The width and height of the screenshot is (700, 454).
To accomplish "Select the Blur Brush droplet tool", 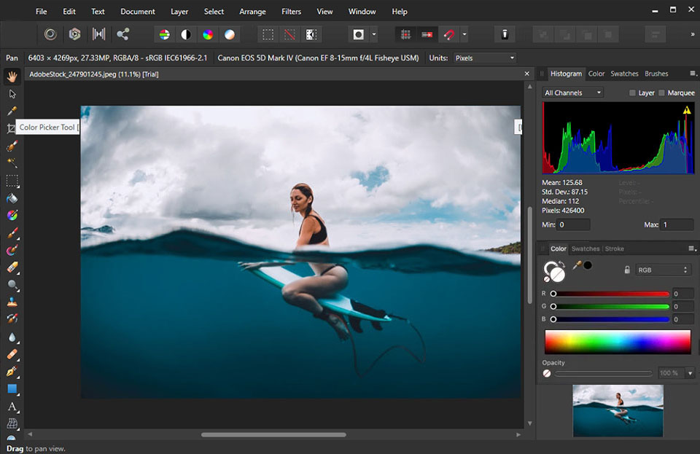I will pos(12,337).
